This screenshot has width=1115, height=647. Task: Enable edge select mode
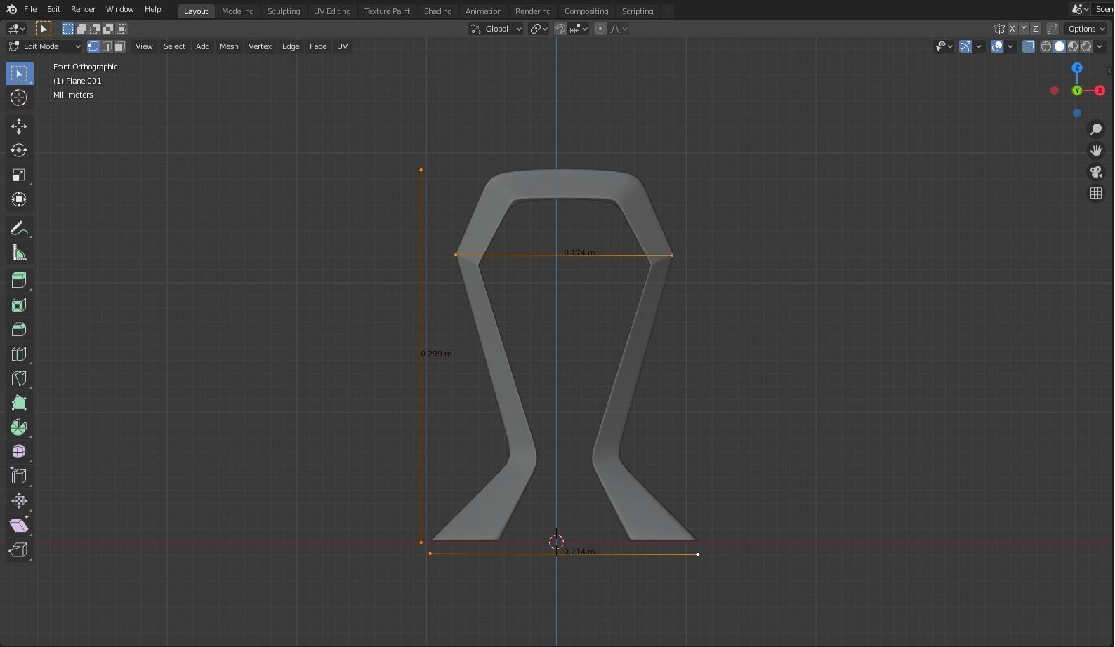click(x=107, y=46)
